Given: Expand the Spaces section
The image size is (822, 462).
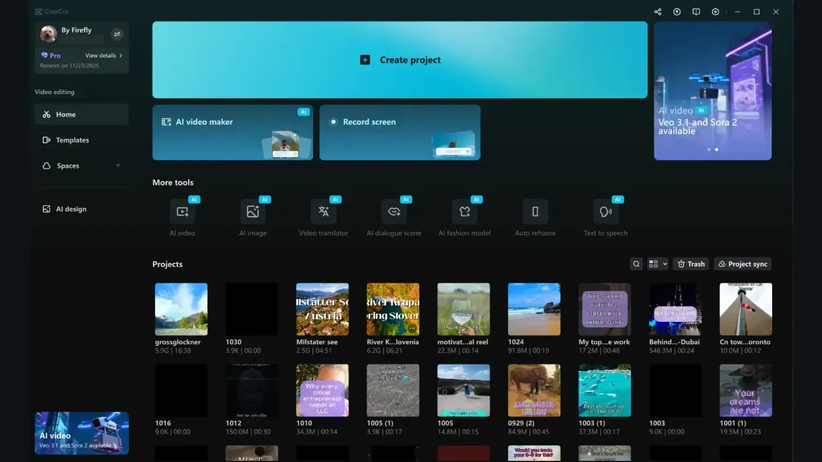Looking at the screenshot, I should (x=68, y=165).
